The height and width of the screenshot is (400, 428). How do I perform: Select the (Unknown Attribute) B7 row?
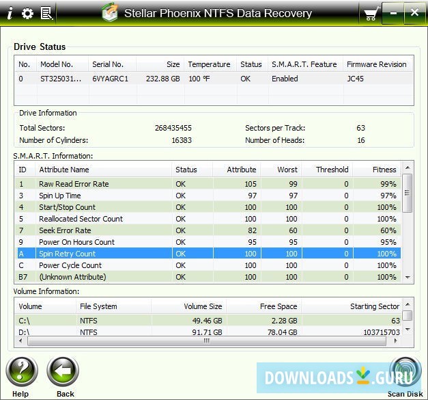tap(208, 277)
